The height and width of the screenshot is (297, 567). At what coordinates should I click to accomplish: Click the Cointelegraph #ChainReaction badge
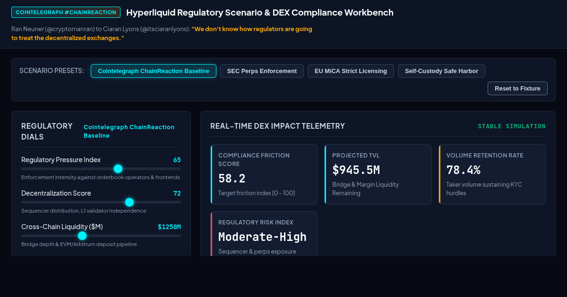[x=66, y=12]
